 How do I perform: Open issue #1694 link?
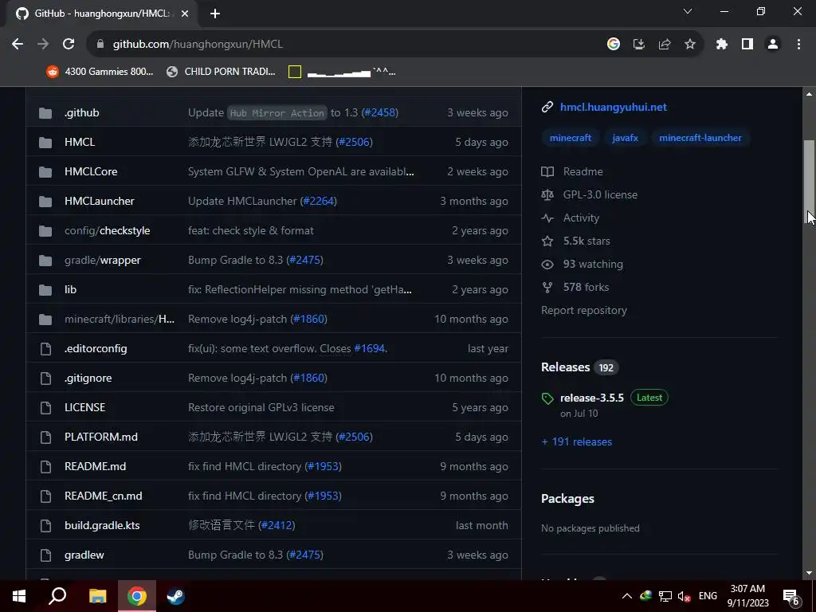point(370,349)
